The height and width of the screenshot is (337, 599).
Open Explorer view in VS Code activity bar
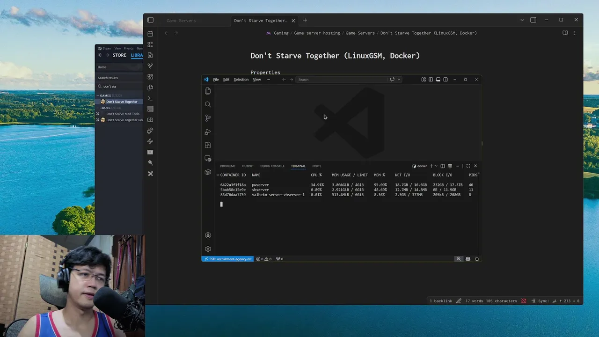208,91
